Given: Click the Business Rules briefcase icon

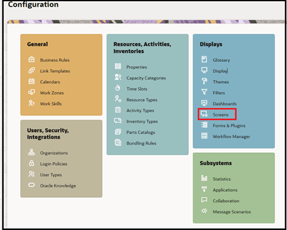Looking at the screenshot, I should [x=32, y=59].
